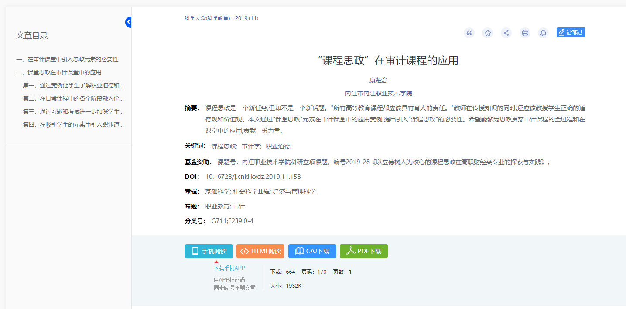This screenshot has height=309, width=626.
Task: Click the bell alert icon
Action: [x=543, y=33]
